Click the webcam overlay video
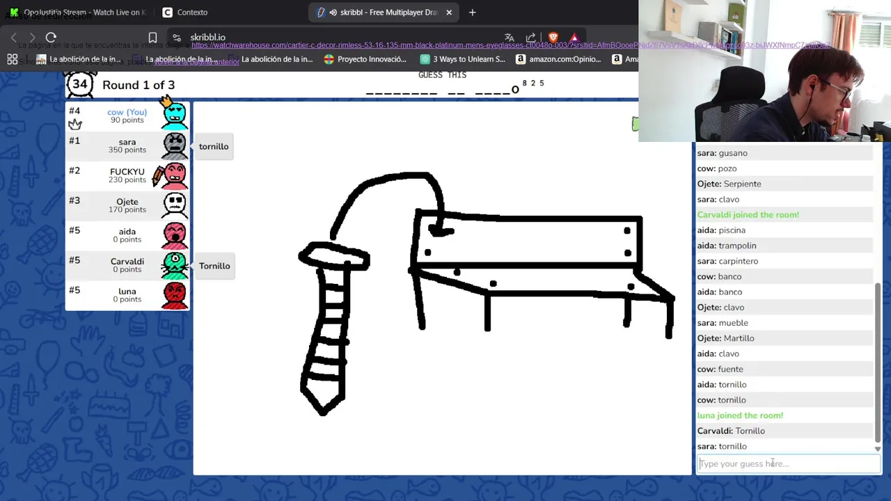The height and width of the screenshot is (501, 891). pyautogui.click(x=764, y=71)
